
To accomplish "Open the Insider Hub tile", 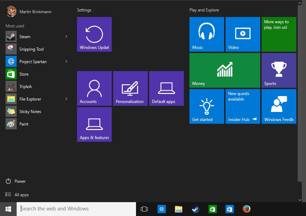I will 243,106.
